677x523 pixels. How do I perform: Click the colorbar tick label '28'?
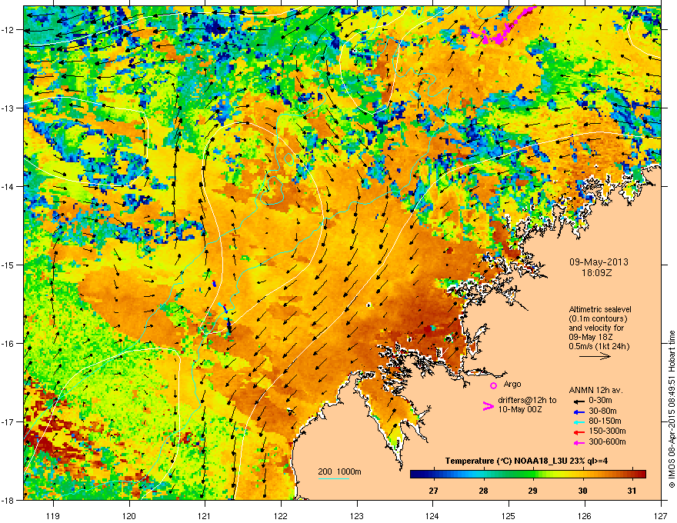(483, 491)
